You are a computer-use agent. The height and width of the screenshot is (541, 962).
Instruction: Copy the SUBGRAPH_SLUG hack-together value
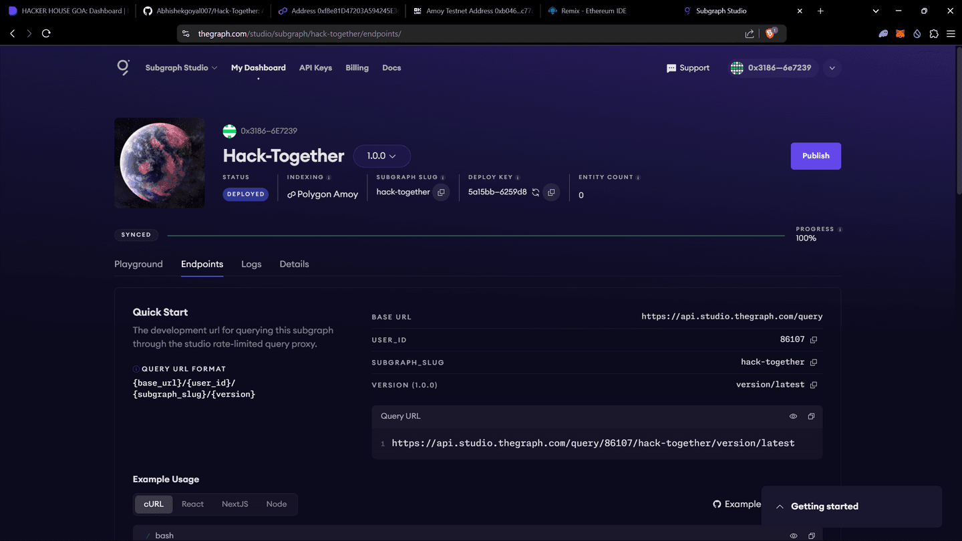point(814,362)
